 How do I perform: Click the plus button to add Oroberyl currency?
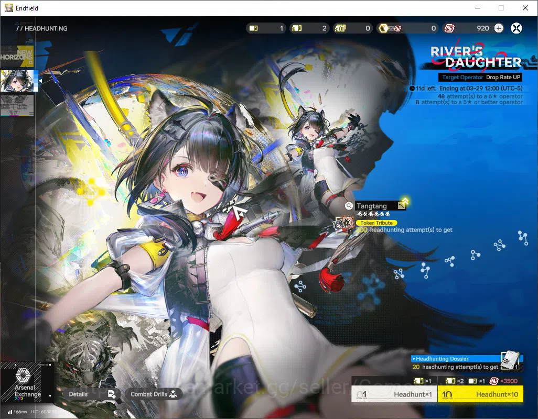(499, 28)
